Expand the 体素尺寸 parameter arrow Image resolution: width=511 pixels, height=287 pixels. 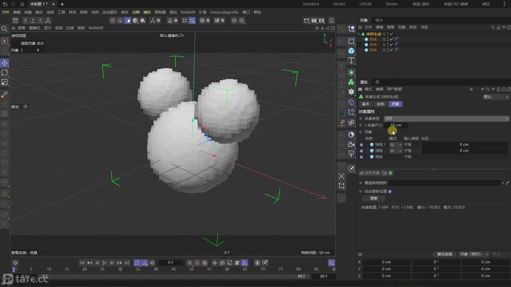366,125
